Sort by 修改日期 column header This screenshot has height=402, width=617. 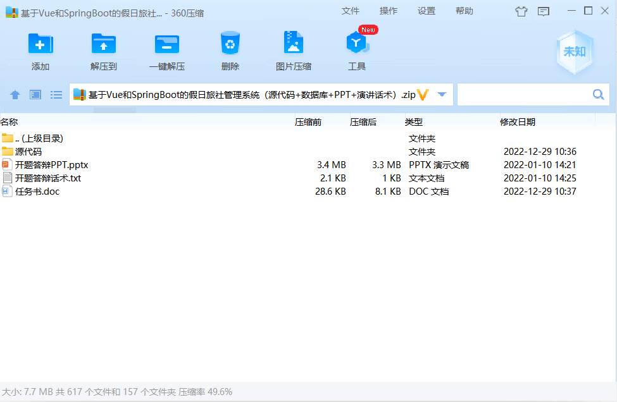tap(518, 122)
